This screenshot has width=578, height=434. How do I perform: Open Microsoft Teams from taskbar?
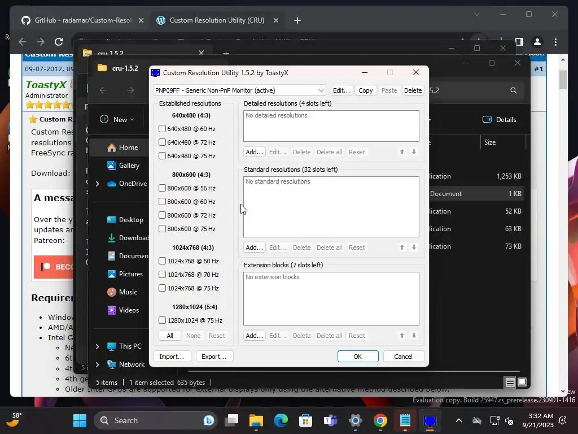[x=331, y=420]
